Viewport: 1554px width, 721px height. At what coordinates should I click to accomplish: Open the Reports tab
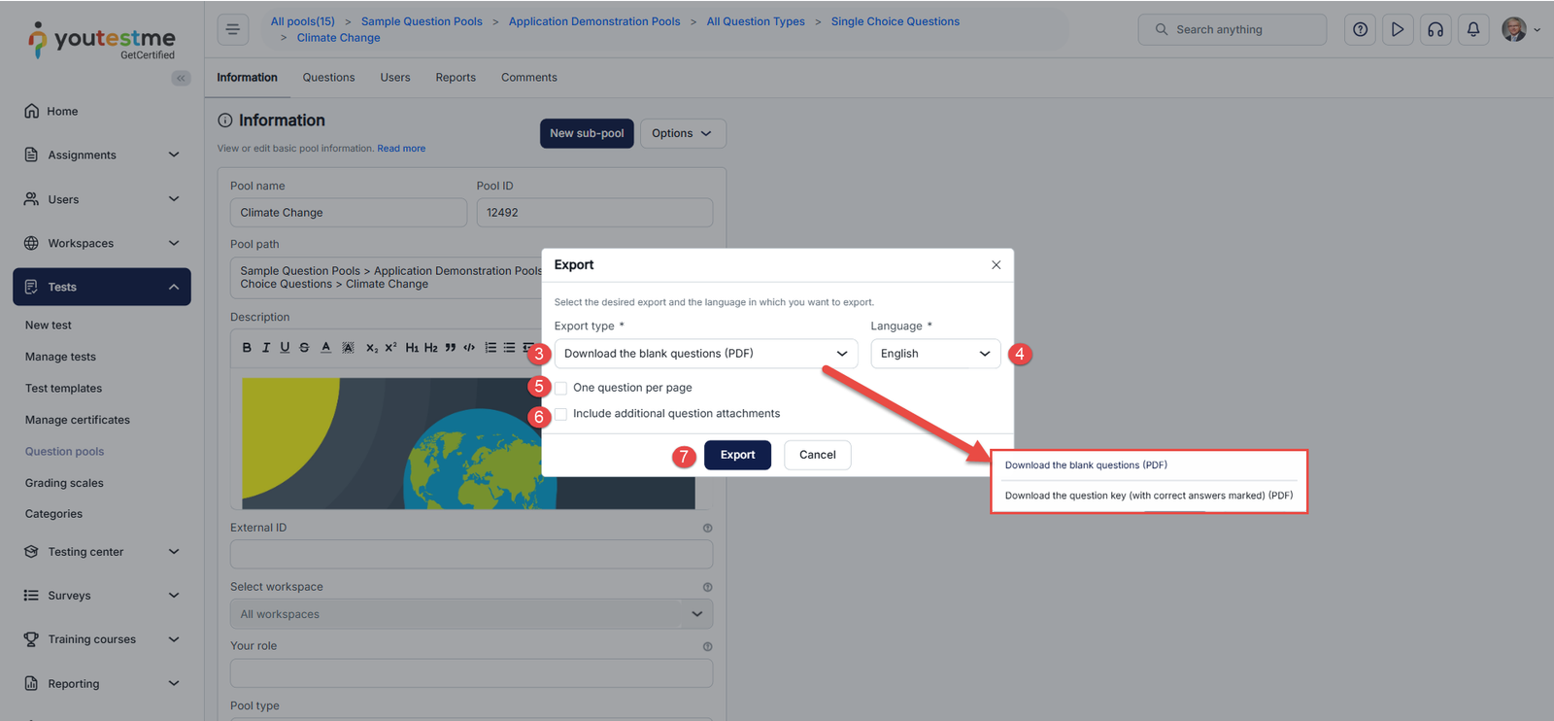pos(456,78)
